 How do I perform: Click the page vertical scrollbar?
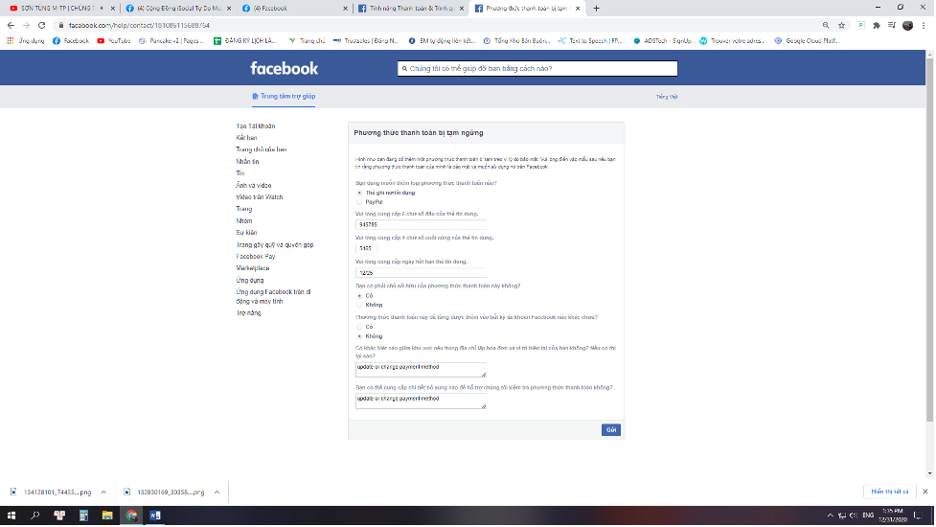[929, 239]
